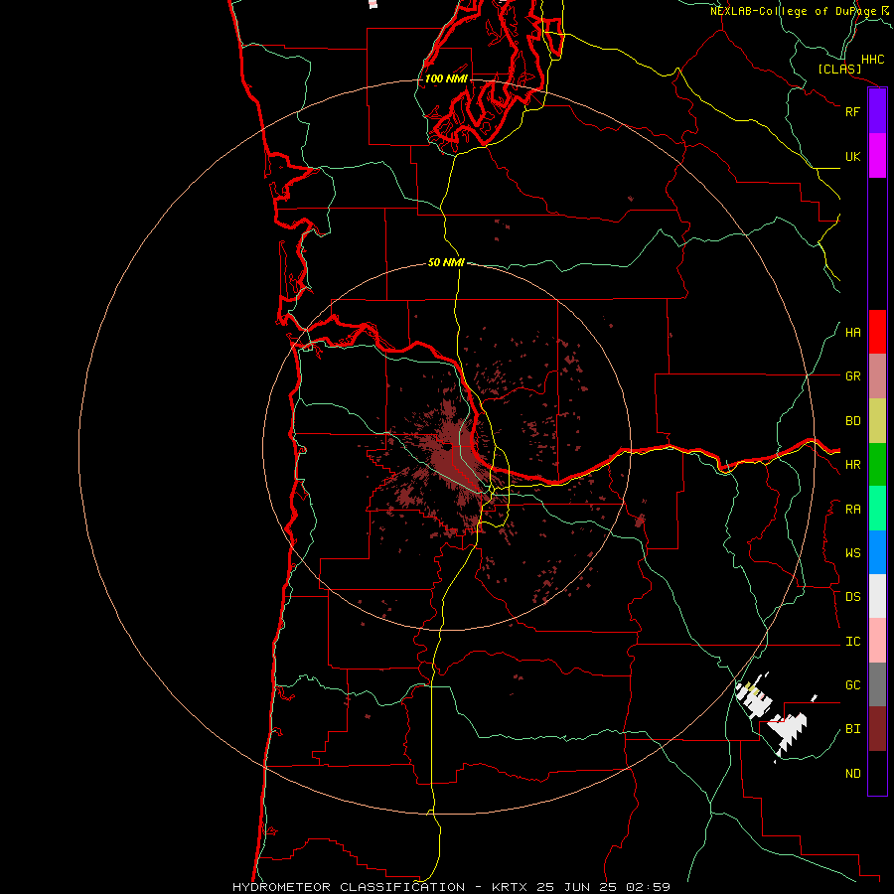Click the gray GC legend color swatch

(877, 684)
